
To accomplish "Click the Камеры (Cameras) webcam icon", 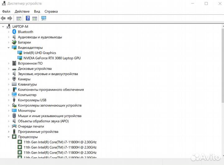I will click(14, 79).
